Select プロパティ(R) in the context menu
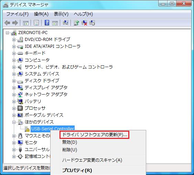This screenshot has width=194, height=175. (x=77, y=170)
